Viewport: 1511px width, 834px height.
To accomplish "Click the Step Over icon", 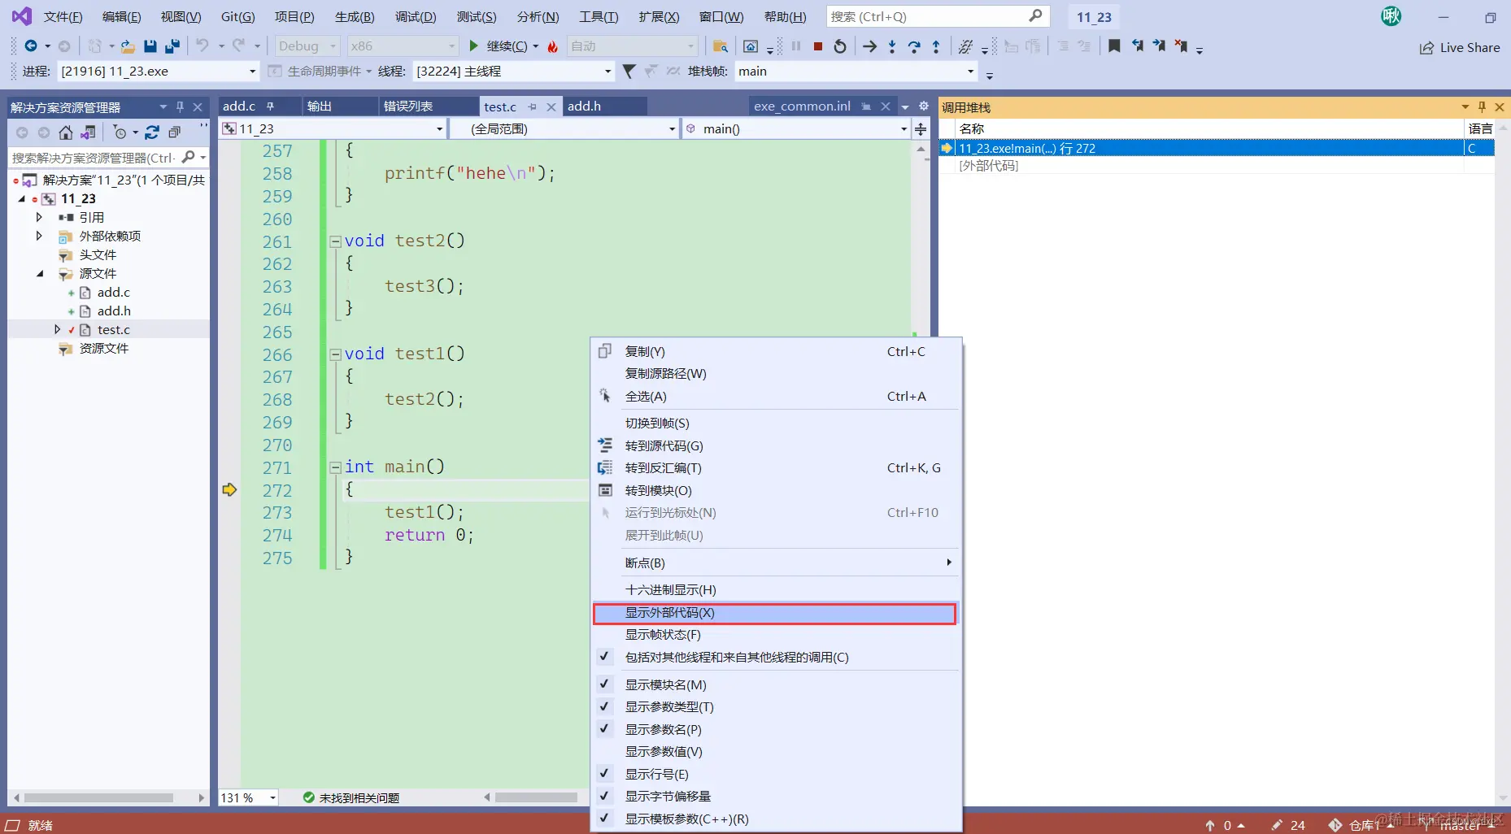I will tap(914, 46).
